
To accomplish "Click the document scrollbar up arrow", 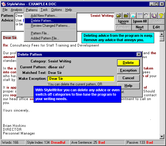I will 162,34.
